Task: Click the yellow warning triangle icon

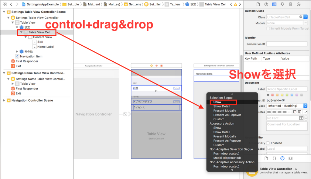Action: pyautogui.click(x=235, y=4)
